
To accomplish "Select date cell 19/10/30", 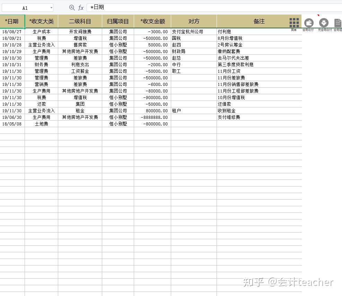I will coord(12,58).
